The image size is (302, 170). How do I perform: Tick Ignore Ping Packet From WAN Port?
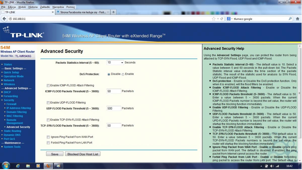point(48,137)
